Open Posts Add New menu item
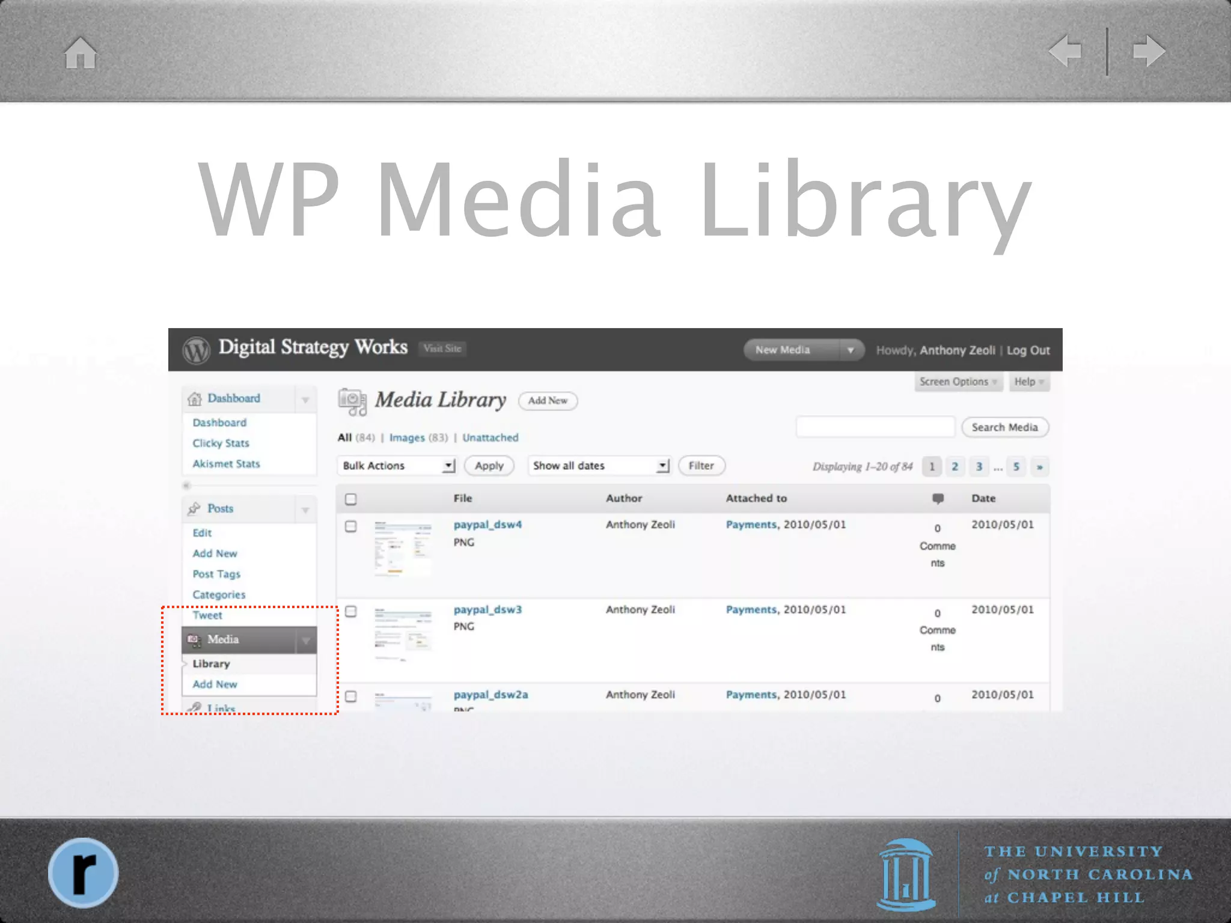Viewport: 1231px width, 923px height. 215,553
